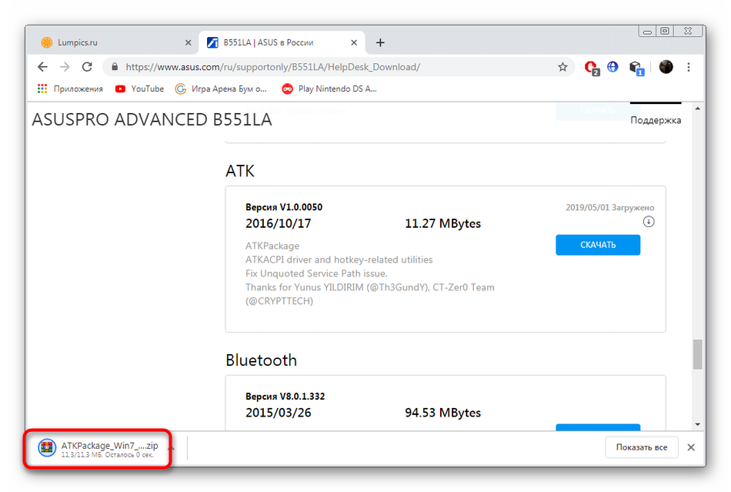
Task: Open the cube extension icon with badge 1
Action: tap(635, 67)
